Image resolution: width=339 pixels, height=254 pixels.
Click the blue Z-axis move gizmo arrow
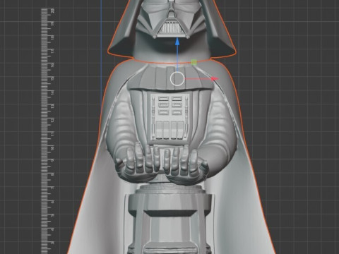[x=177, y=42]
